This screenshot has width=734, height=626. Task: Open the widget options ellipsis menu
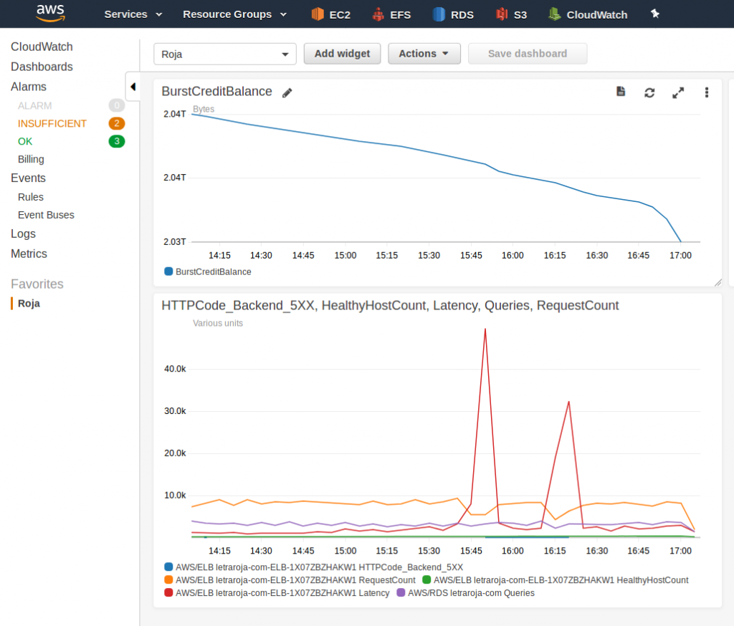click(707, 92)
